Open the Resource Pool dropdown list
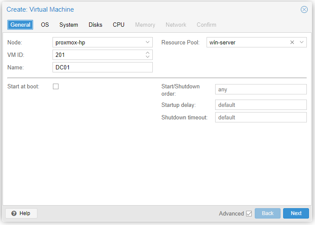The height and width of the screenshot is (225, 315). tap(302, 42)
